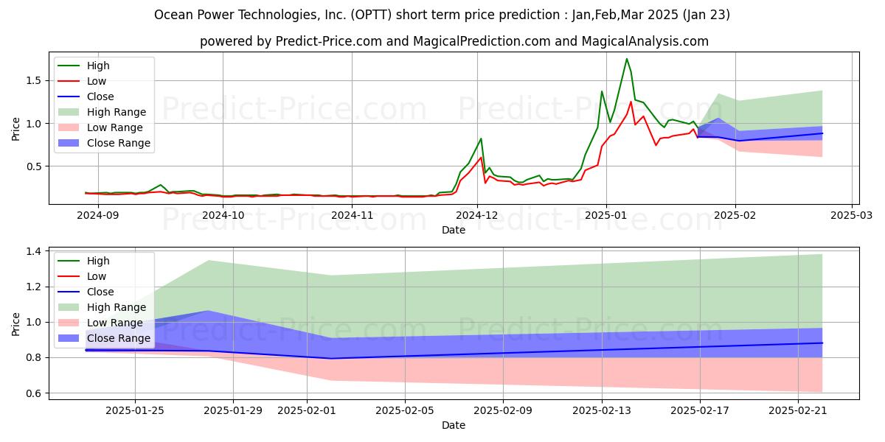Click the pink Low Range swatch in bottom legend
Image resolution: width=885 pixels, height=442 pixels.
click(x=71, y=323)
